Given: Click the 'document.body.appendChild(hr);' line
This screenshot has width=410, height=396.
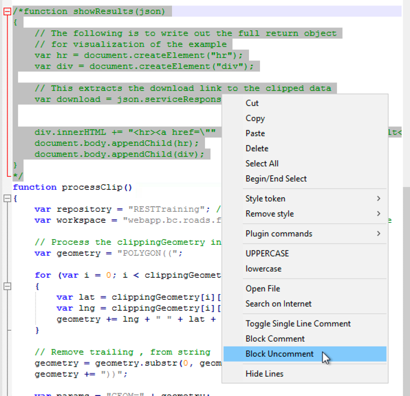Looking at the screenshot, I should [117, 143].
